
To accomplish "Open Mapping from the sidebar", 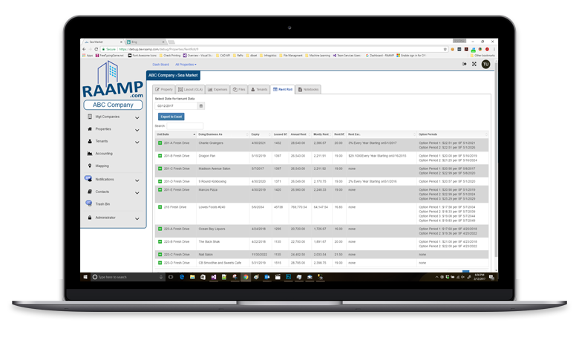I will coord(102,166).
